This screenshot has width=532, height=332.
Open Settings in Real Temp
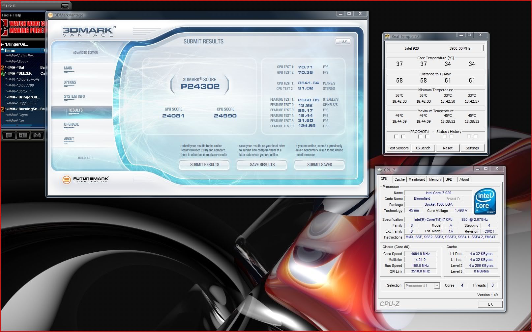[472, 148]
